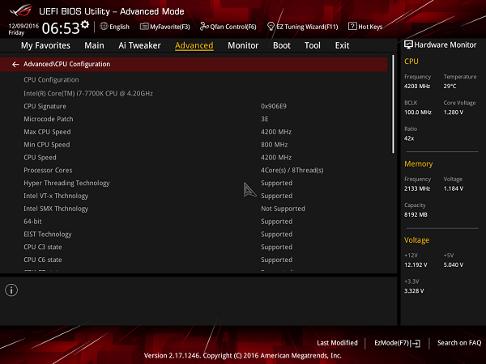This screenshot has width=486, height=364.
Task: Open Search on FAQ
Action: [x=459, y=343]
